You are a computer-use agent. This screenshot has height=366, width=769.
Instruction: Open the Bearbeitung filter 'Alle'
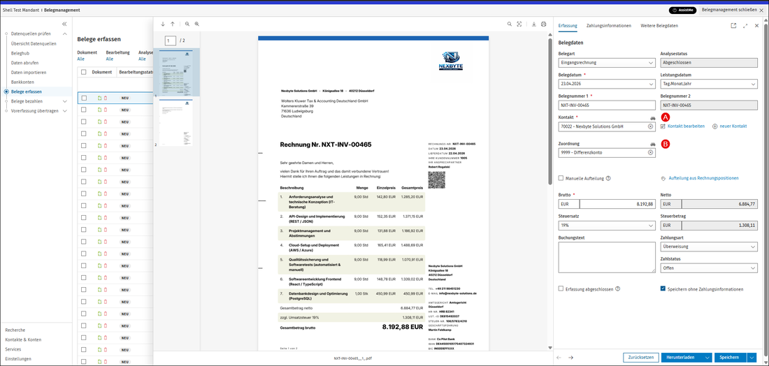[x=110, y=59]
